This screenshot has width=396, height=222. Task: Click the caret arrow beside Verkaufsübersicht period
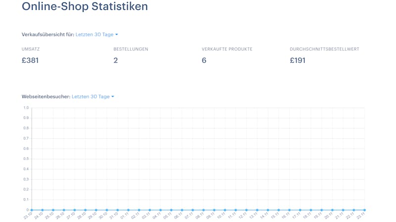(x=117, y=35)
